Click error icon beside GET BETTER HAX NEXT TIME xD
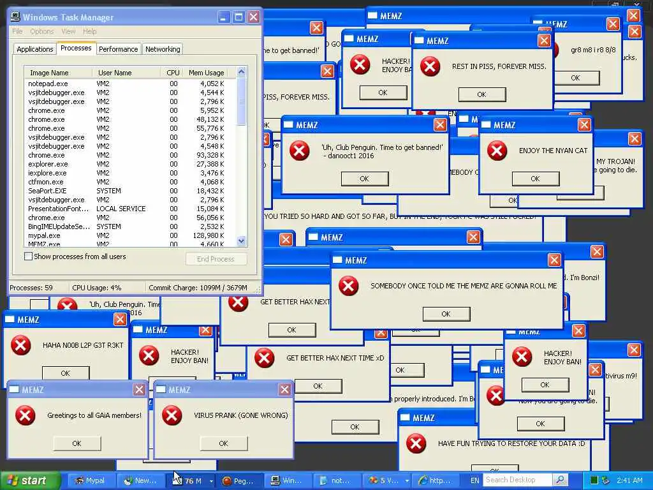 click(264, 358)
